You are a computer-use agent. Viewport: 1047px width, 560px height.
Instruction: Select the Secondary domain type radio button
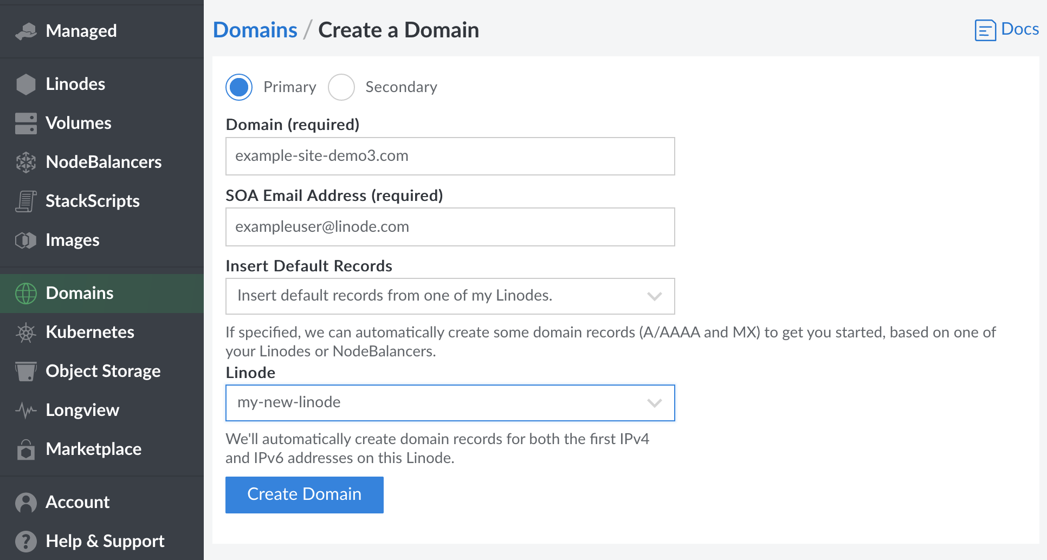tap(341, 87)
